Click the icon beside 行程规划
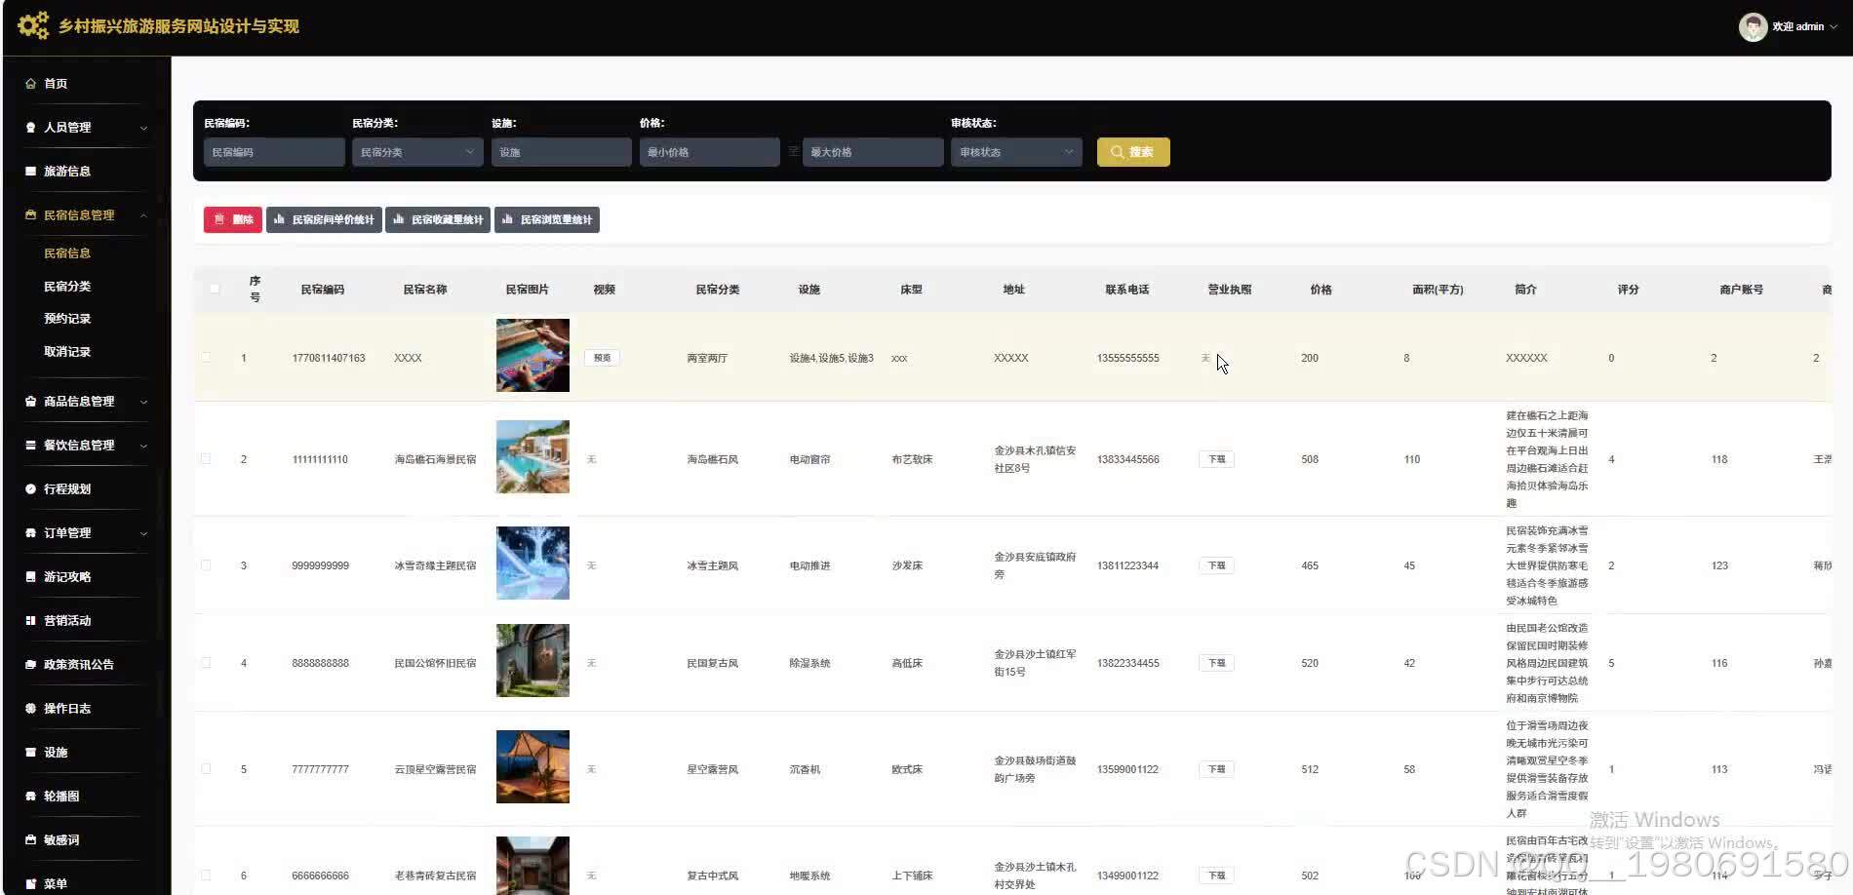This screenshot has height=895, width=1853. 30,489
